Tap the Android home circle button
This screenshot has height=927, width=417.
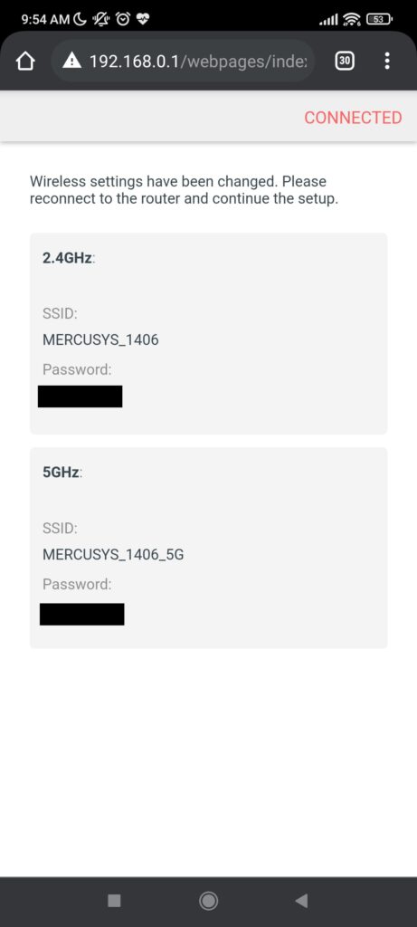click(x=208, y=901)
